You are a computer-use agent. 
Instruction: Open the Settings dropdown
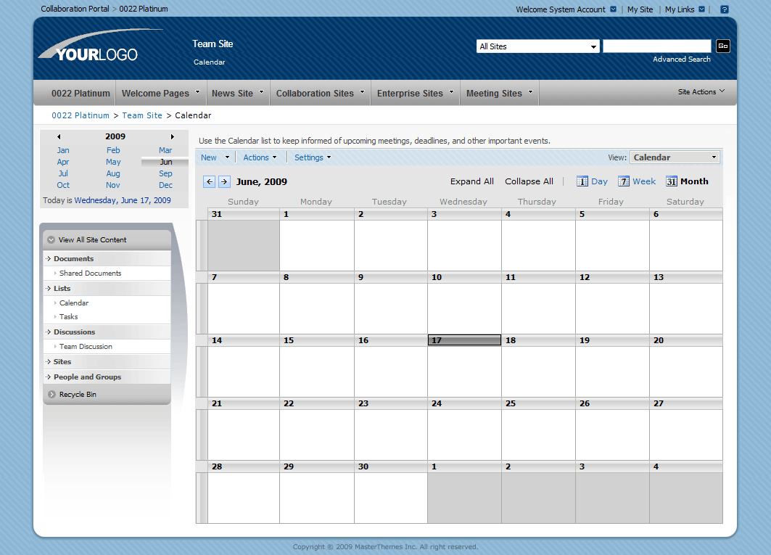pyautogui.click(x=312, y=157)
